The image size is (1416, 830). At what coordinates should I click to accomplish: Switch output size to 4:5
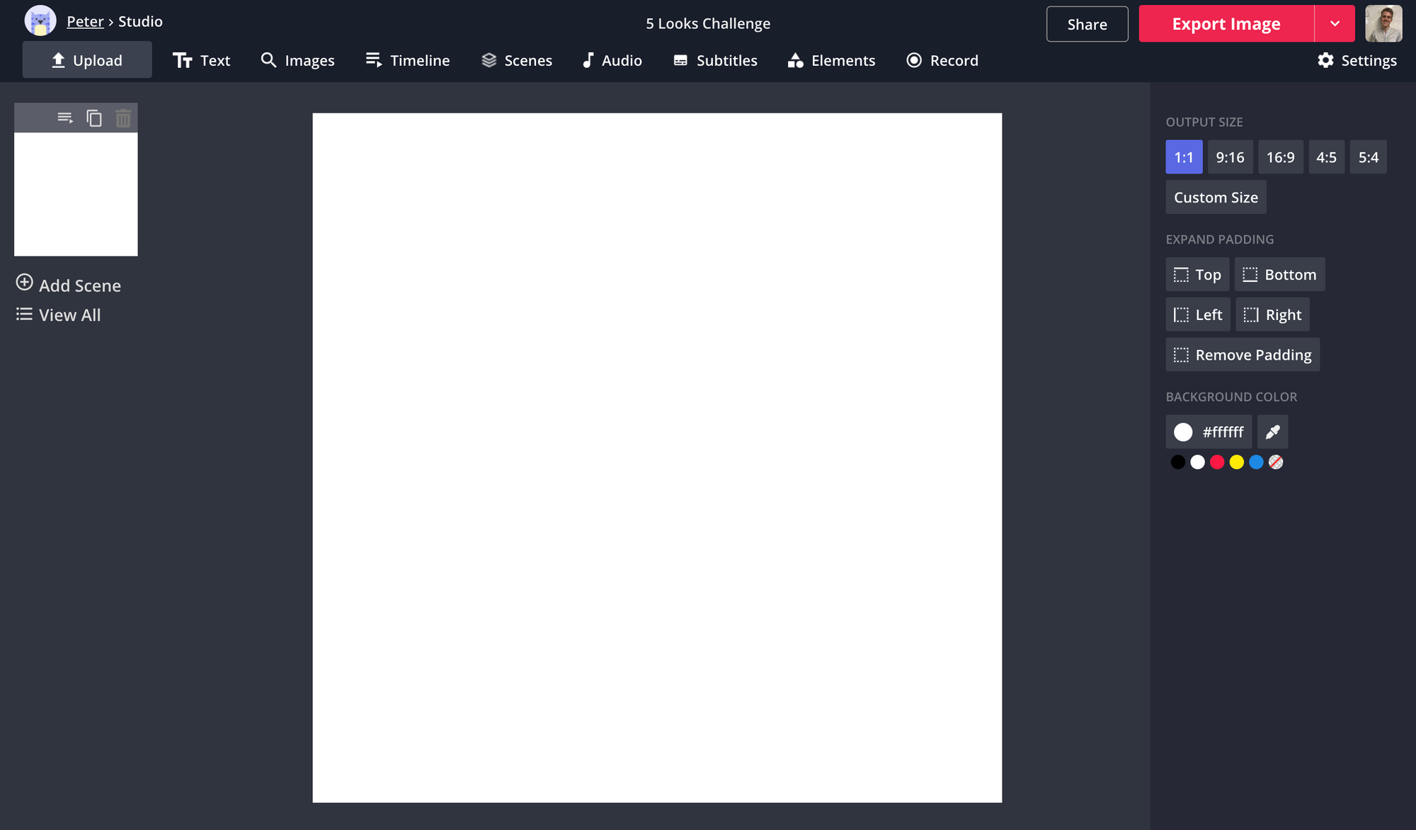[x=1326, y=157]
